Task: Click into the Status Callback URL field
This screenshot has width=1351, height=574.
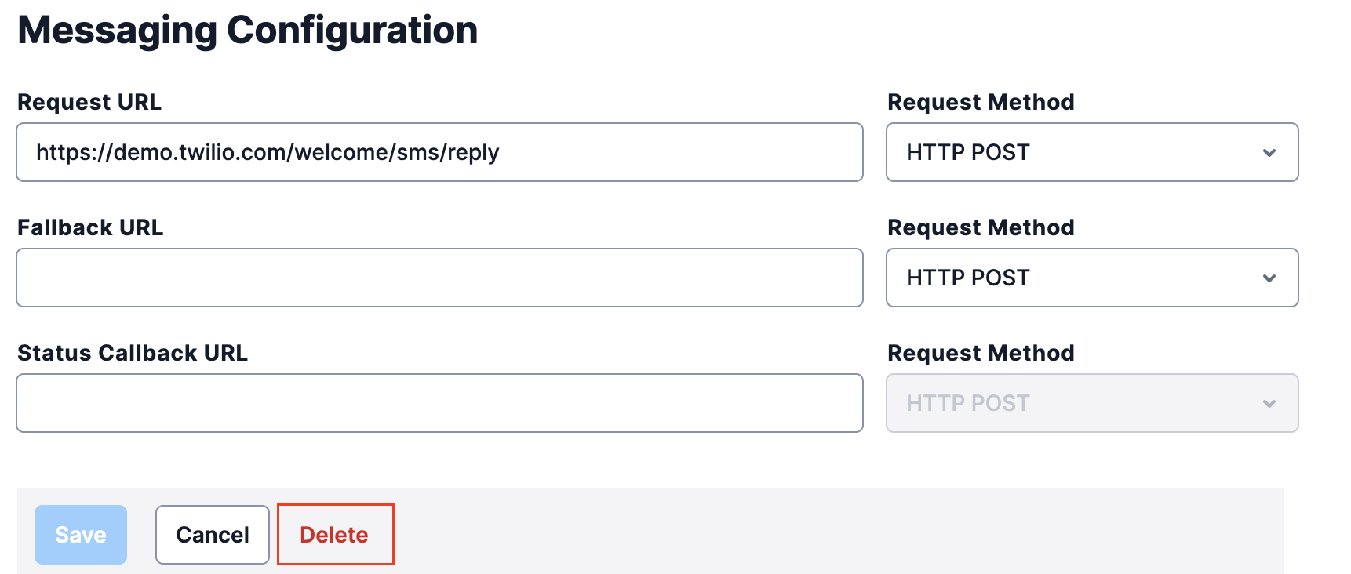Action: click(439, 403)
